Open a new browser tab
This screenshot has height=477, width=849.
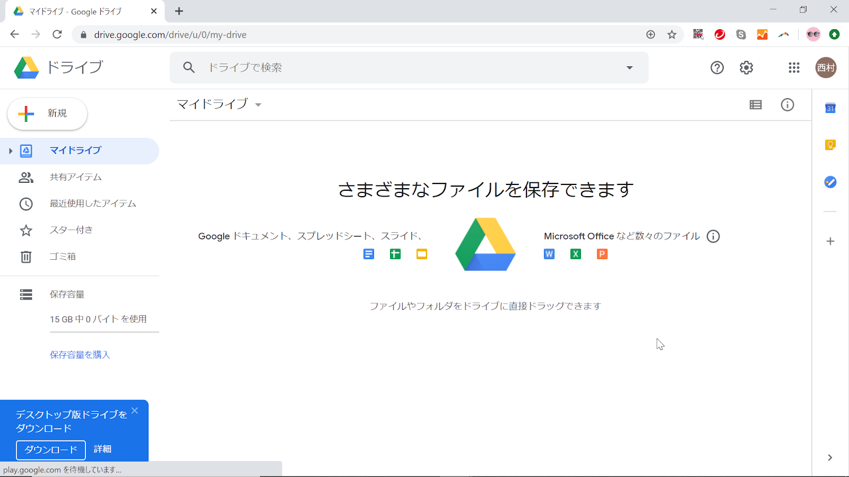(x=179, y=11)
